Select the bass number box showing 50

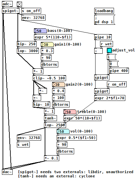pyautogui.click(x=40, y=31)
